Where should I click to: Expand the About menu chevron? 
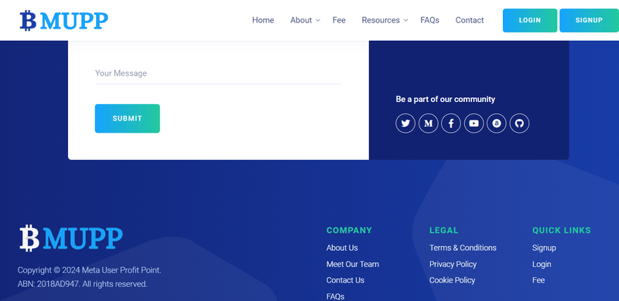tap(318, 21)
